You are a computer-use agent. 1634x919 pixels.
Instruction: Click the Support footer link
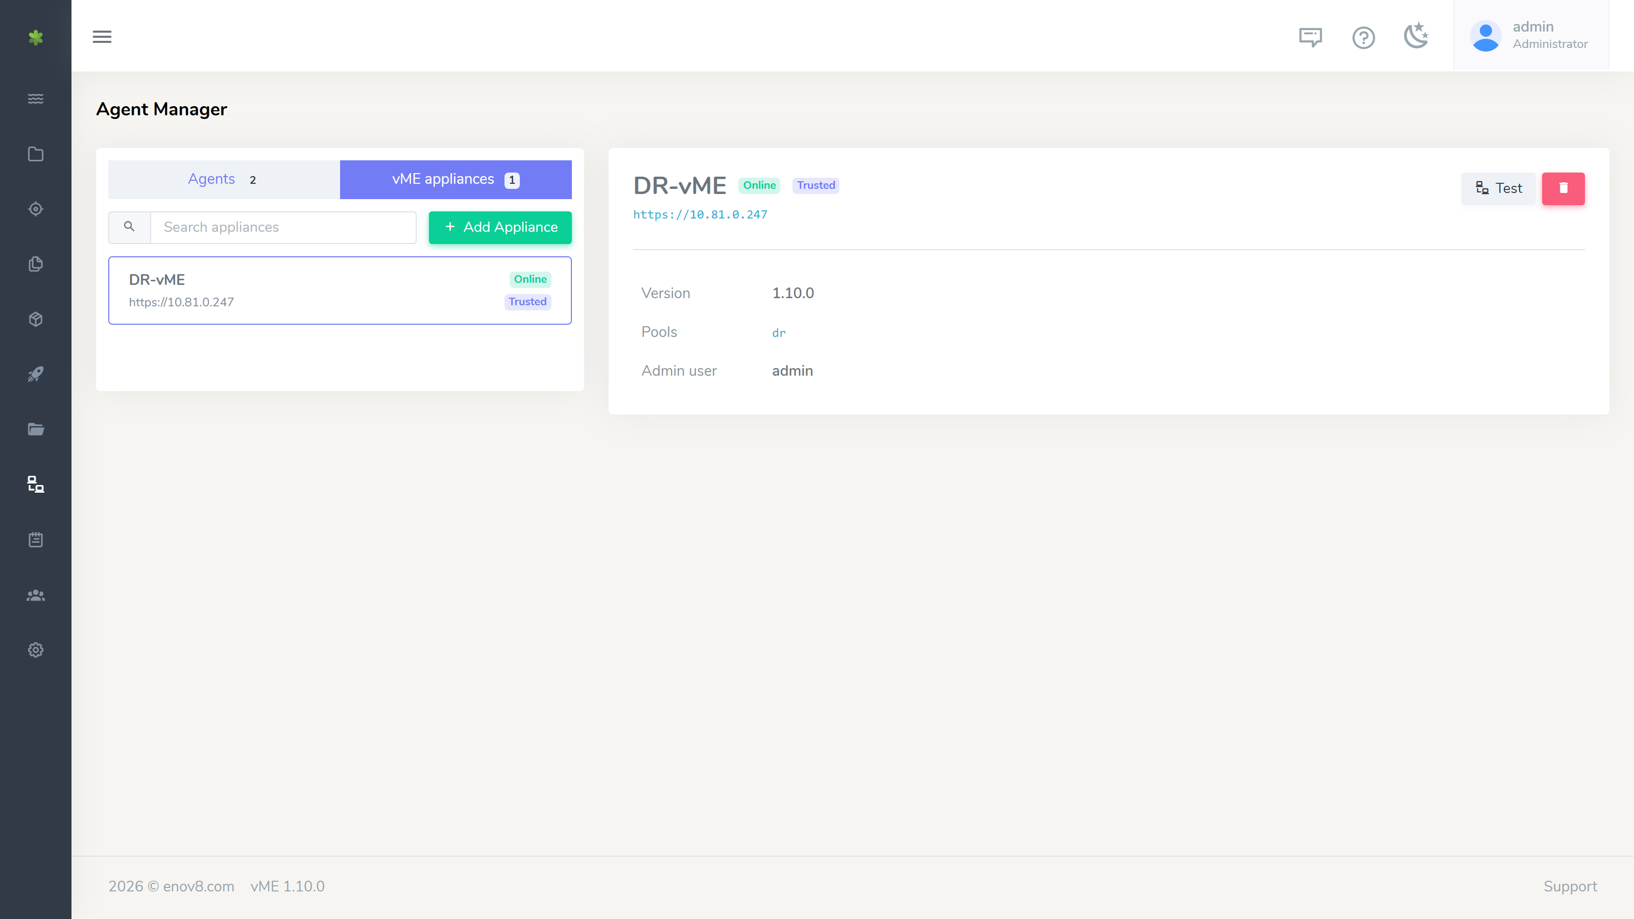[1571, 886]
